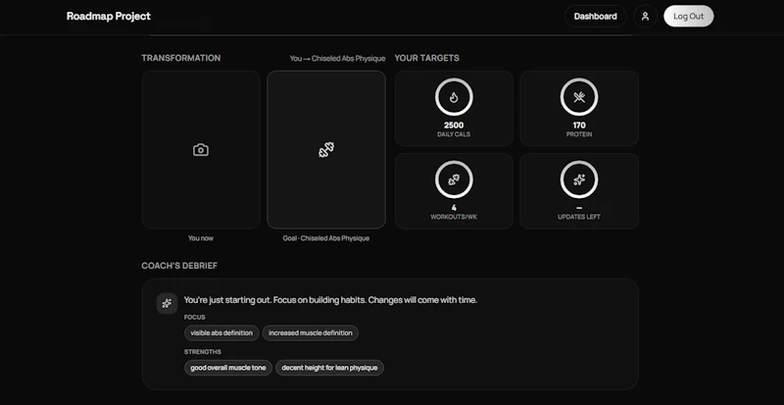This screenshot has height=405, width=784.
Task: Click the You now caption
Action: point(201,238)
